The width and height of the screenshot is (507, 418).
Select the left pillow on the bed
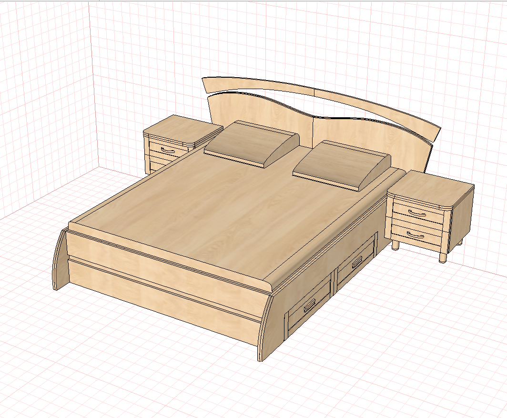coord(252,144)
